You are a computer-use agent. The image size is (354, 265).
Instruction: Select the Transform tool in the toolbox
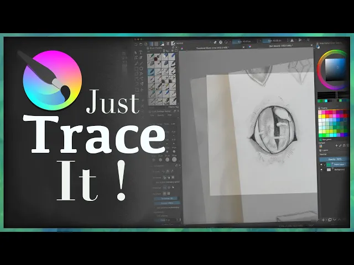click(x=137, y=89)
